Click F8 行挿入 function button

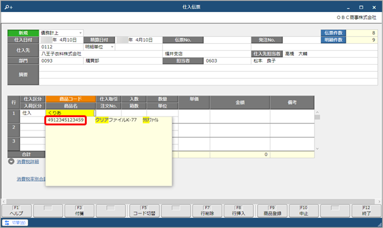pyautogui.click(x=239, y=211)
